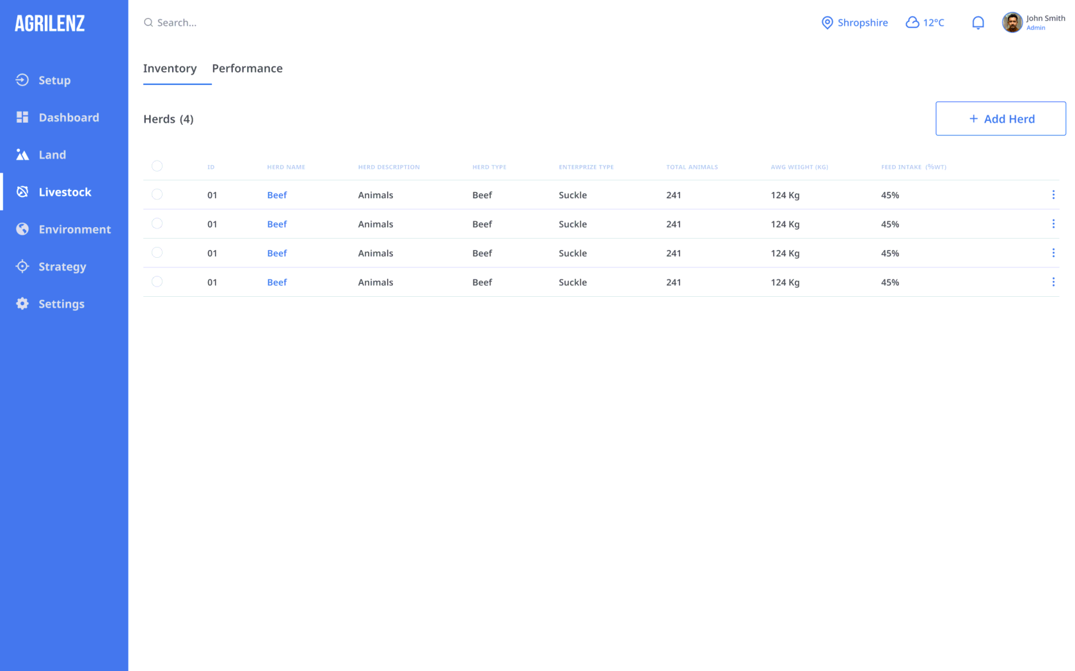Select the first herd row checkbox
The image size is (1075, 671).
(x=157, y=194)
